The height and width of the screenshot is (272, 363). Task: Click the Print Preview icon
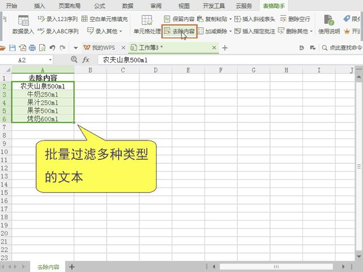42,48
